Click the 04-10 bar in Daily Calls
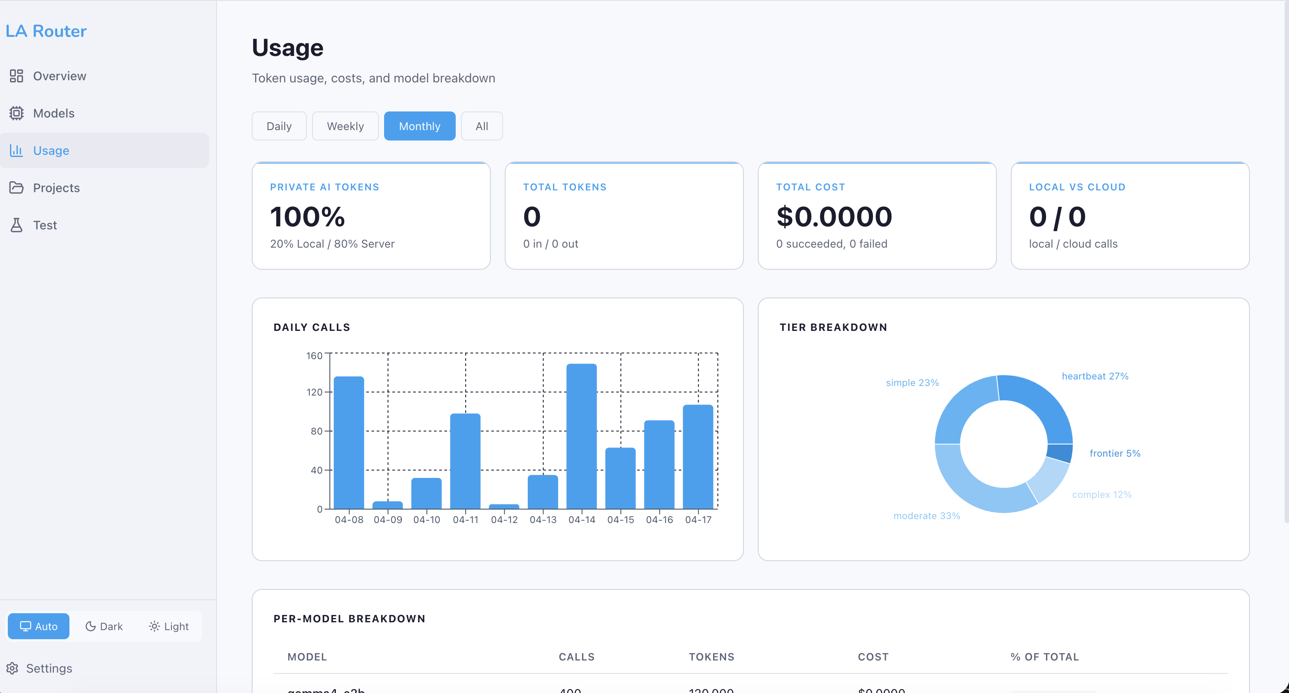This screenshot has width=1289, height=693. point(426,494)
